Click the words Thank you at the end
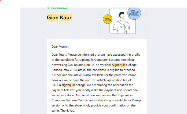The image size is (187, 114). pos(68,111)
